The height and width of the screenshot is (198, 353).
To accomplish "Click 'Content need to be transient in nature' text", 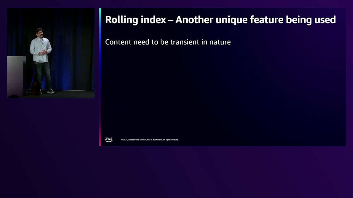I will [168, 42].
